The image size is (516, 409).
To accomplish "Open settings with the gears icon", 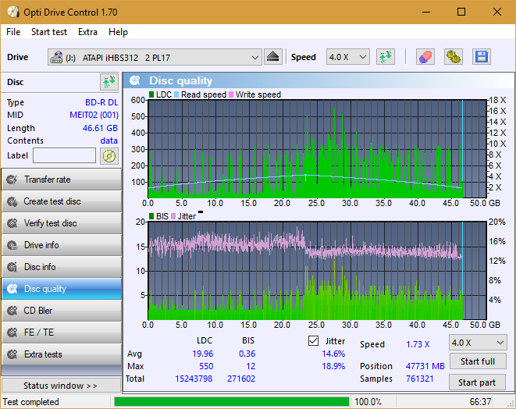I will pos(454,57).
